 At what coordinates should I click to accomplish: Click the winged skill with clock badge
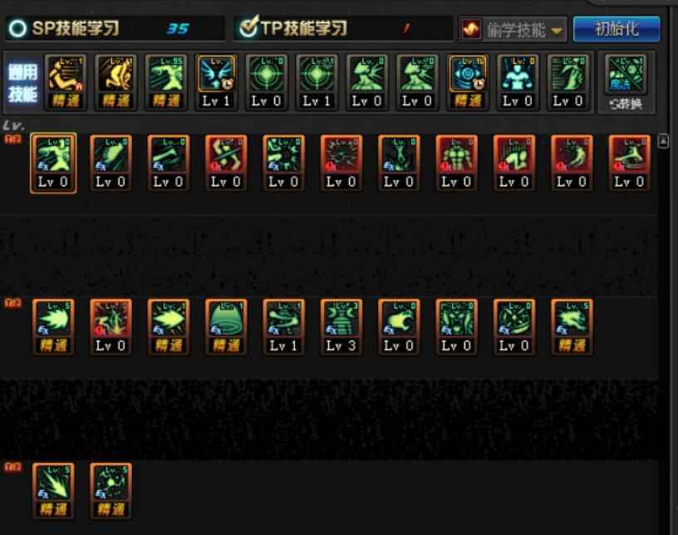click(x=216, y=82)
